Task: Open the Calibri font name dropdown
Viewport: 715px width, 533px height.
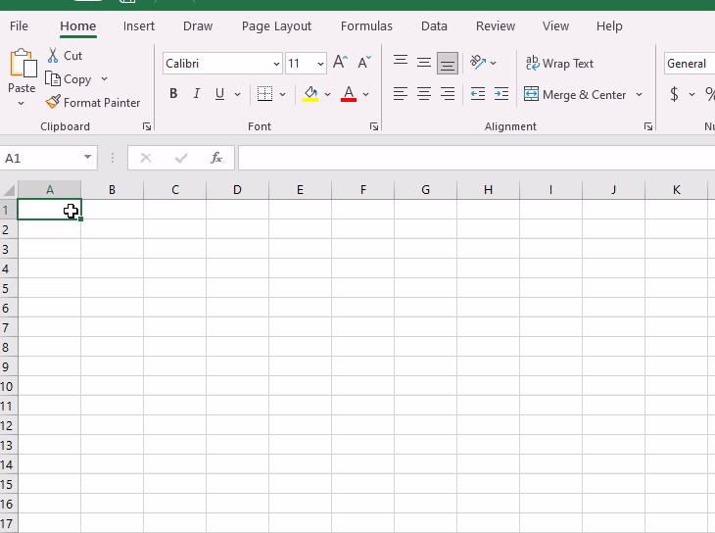Action: pos(276,64)
